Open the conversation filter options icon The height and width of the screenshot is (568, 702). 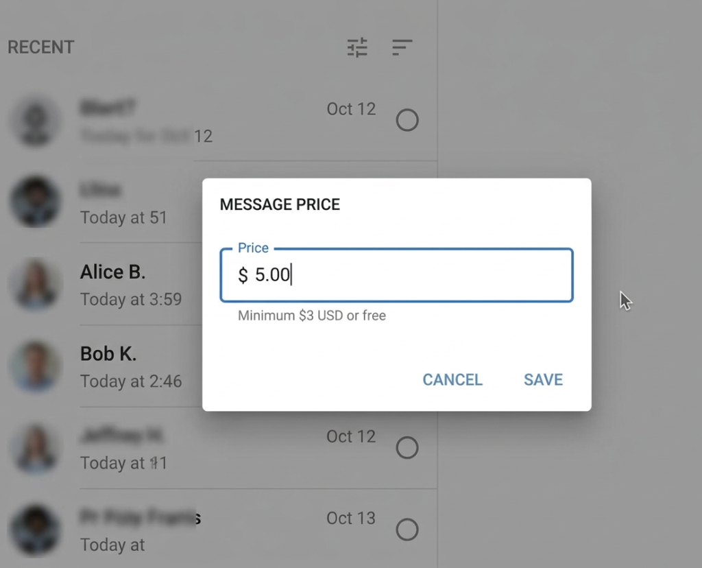[x=357, y=47]
